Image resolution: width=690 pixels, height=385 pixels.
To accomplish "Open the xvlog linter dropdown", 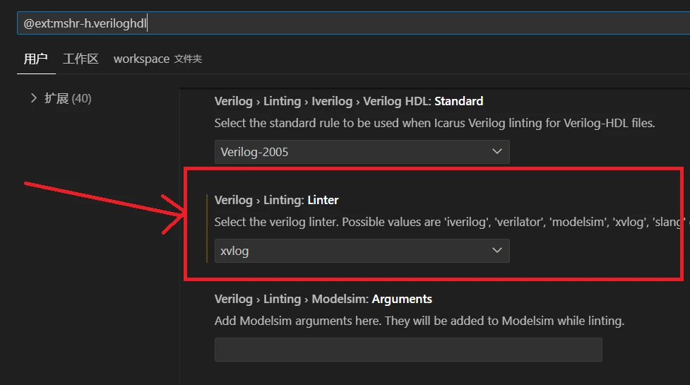I will coord(362,251).
